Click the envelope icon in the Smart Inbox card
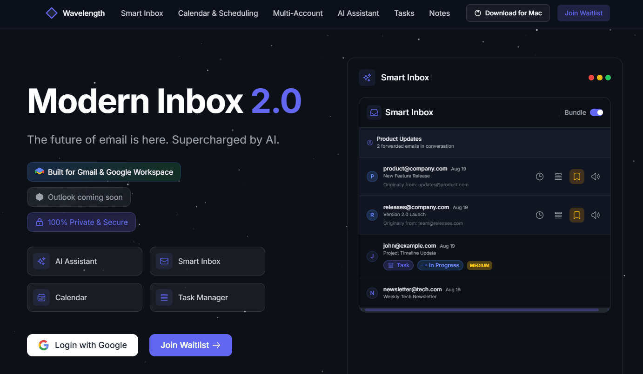 (164, 261)
